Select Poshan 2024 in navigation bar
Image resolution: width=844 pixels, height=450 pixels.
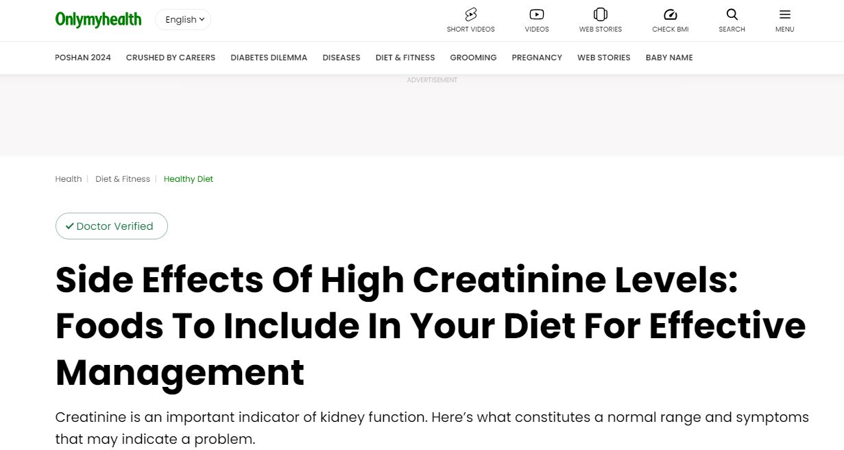tap(83, 58)
